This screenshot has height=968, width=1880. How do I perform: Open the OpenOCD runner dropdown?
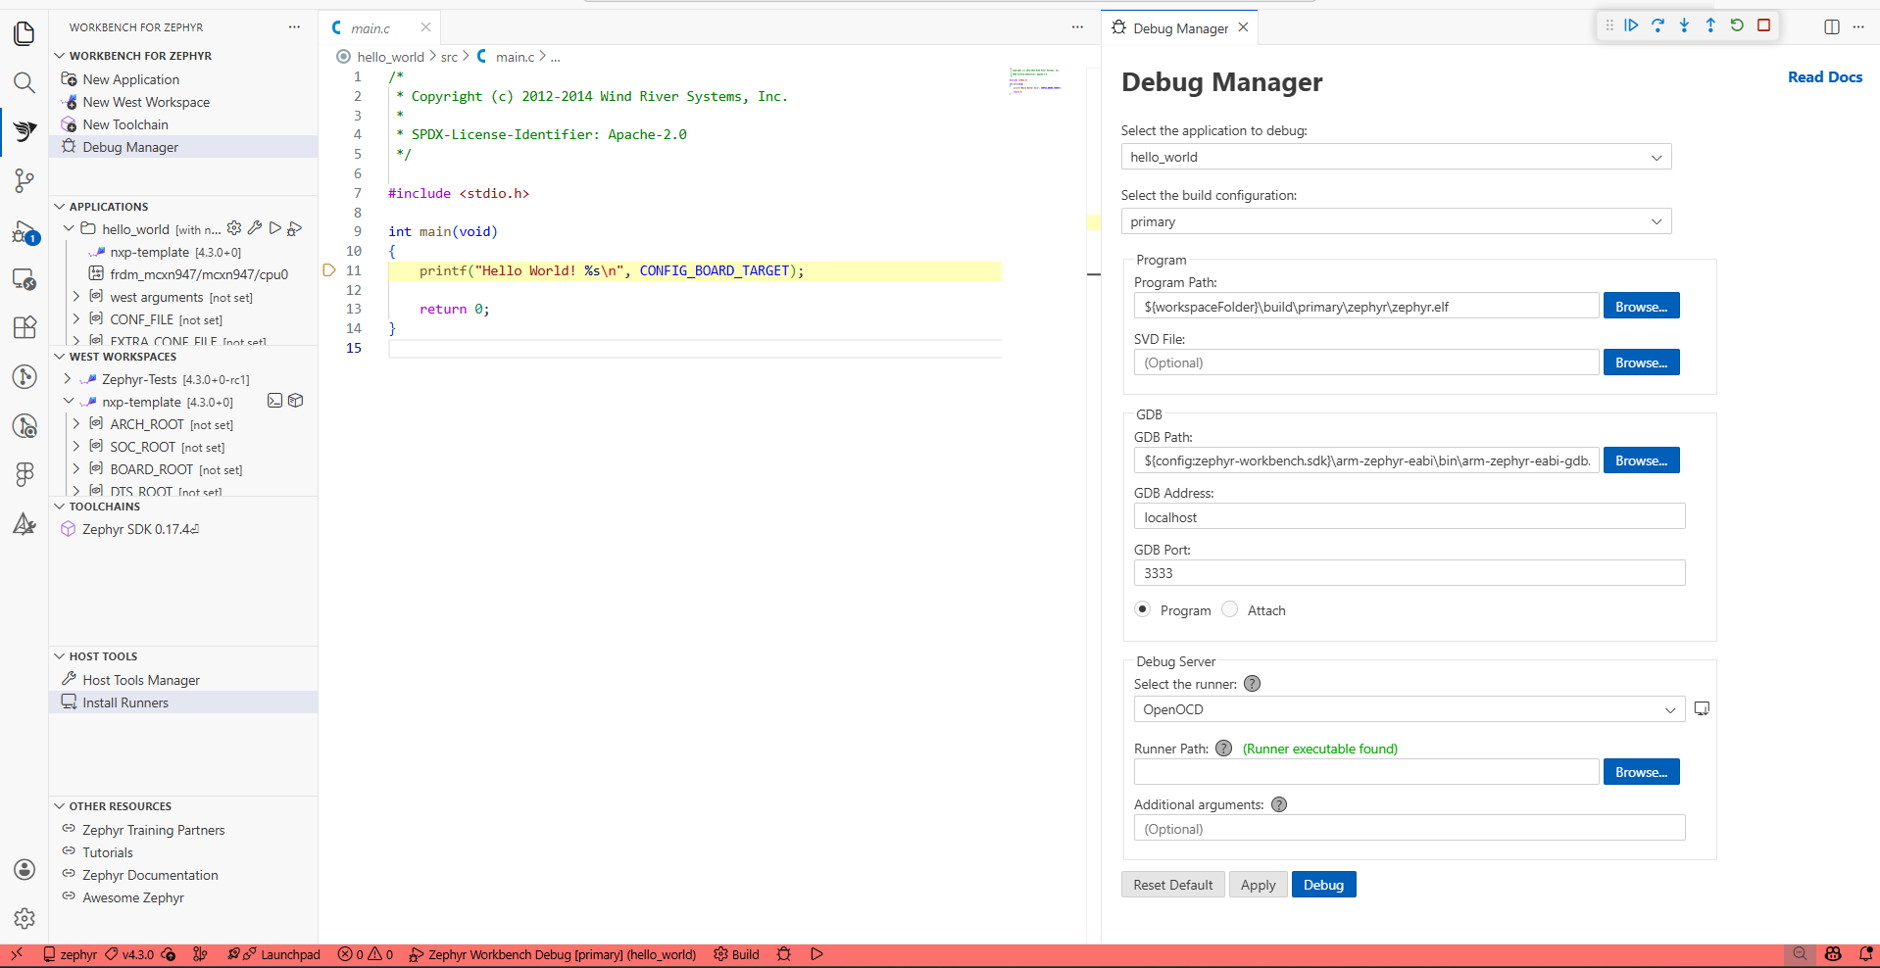click(1409, 709)
